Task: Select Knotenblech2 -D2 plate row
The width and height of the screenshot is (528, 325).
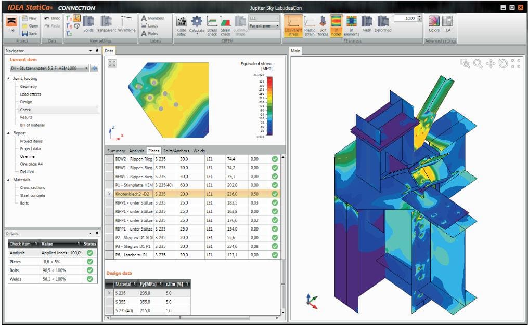Action: [194, 194]
